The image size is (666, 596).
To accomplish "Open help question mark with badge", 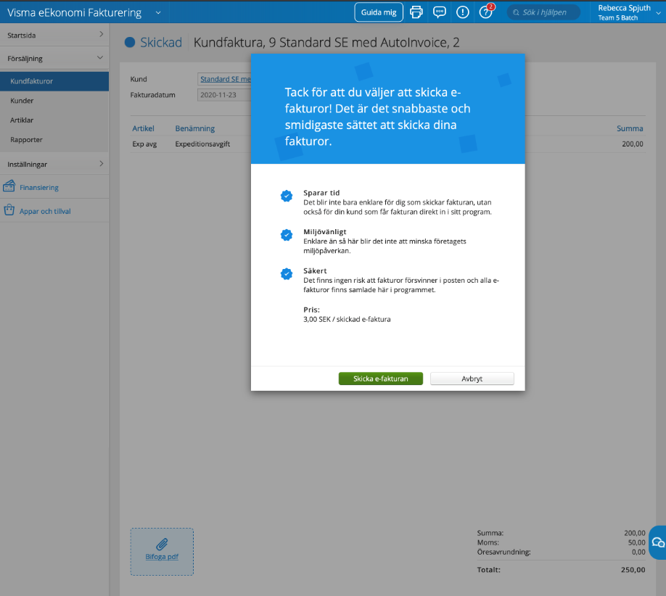I will pos(485,12).
